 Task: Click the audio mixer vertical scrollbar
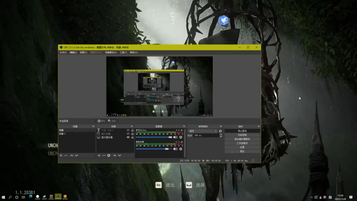coord(185,143)
